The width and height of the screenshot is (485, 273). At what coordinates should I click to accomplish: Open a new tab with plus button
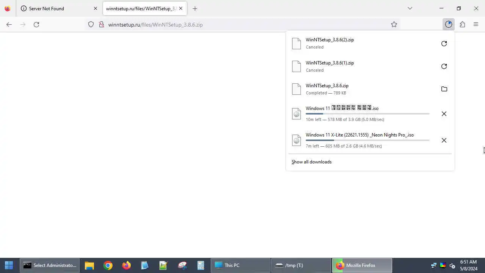pyautogui.click(x=195, y=8)
